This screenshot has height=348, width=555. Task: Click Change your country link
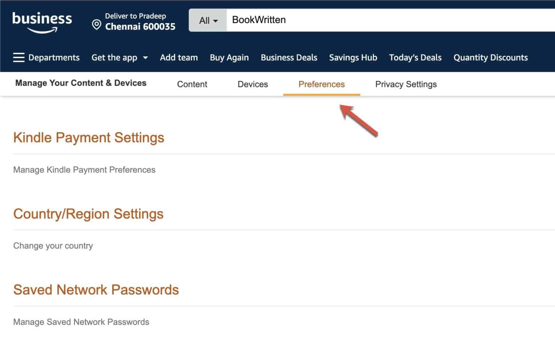(53, 245)
